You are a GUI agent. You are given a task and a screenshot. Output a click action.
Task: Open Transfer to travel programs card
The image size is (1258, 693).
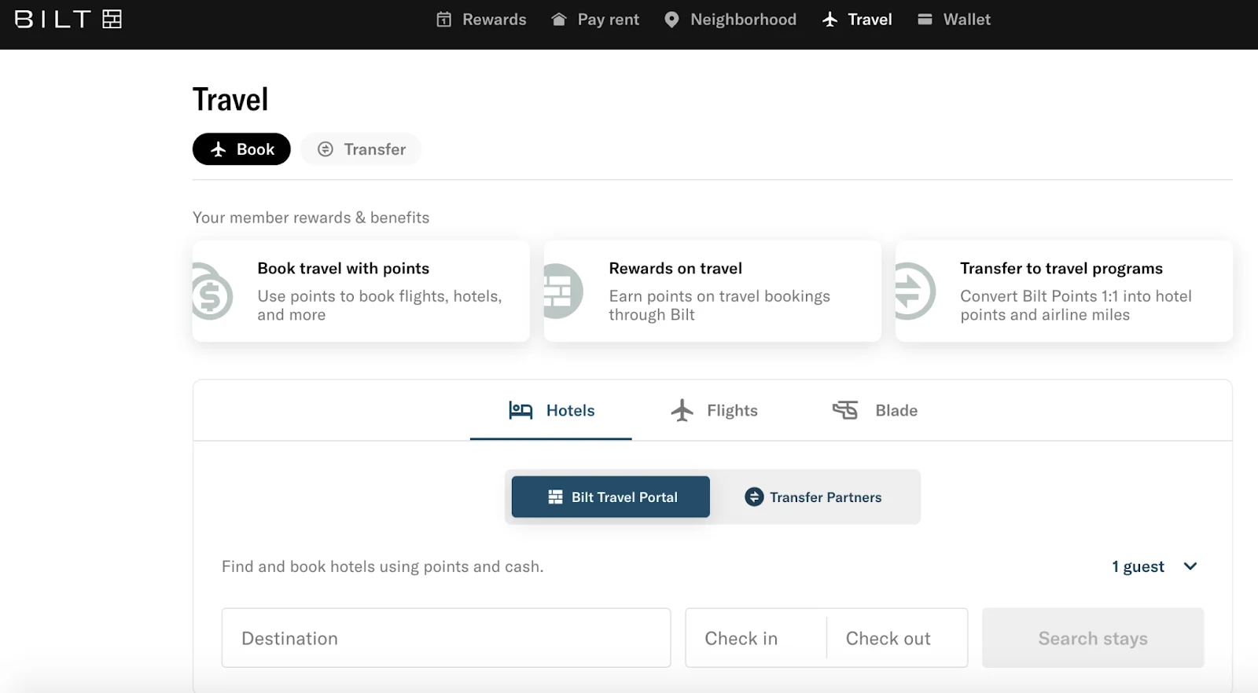(x=1064, y=291)
